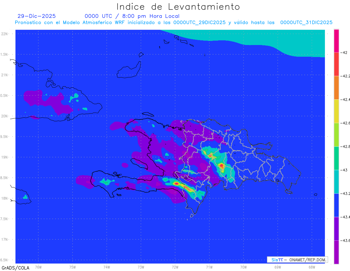
Task: Click the '19N' latitude label
Action: [x=5, y=157]
